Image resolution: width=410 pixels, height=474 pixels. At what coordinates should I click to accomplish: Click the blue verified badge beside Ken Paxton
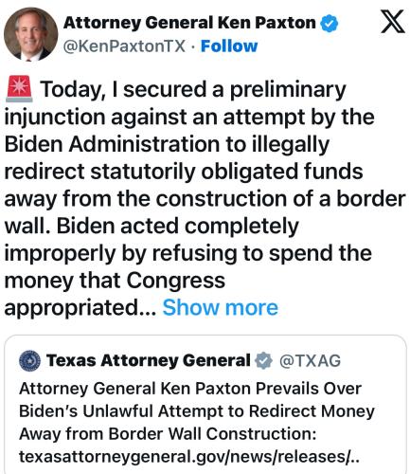coord(330,24)
